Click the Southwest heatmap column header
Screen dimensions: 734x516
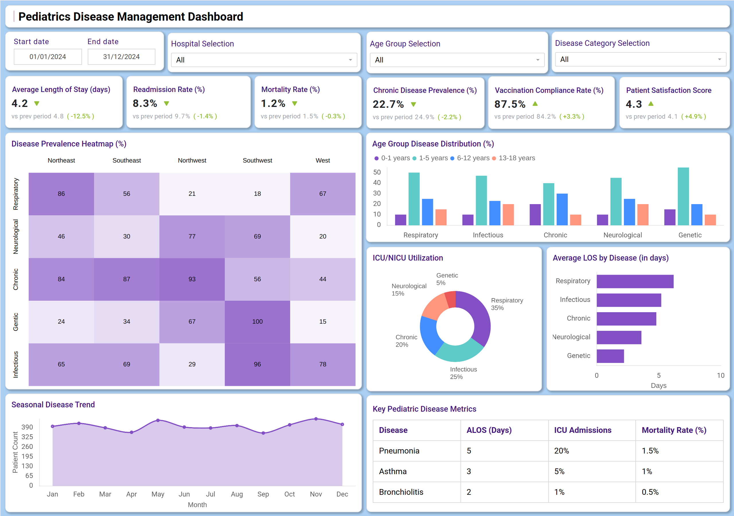pos(257,161)
